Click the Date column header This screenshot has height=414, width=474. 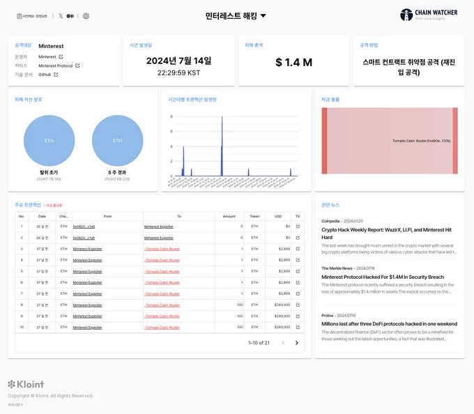point(42,216)
